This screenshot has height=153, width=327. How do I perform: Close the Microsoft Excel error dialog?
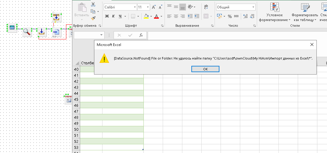click(312, 44)
